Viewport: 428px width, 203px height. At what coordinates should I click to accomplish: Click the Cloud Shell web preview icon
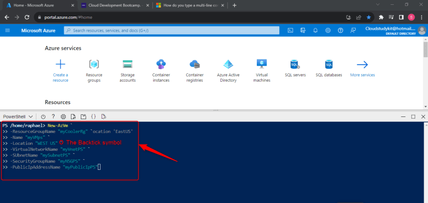(103, 116)
